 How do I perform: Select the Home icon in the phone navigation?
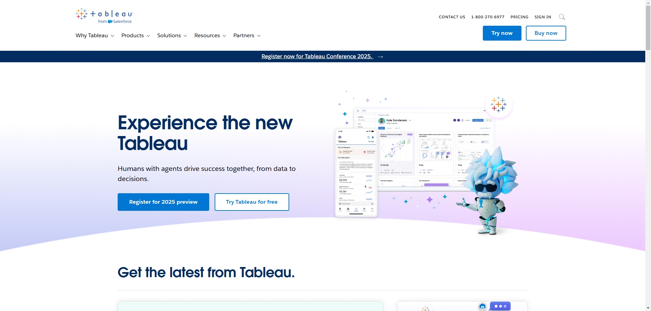(x=340, y=209)
